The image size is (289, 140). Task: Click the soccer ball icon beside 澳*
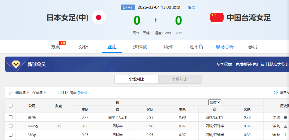(35, 117)
